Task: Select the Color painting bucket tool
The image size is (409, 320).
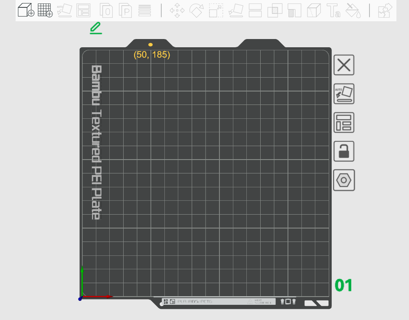Action: click(353, 10)
